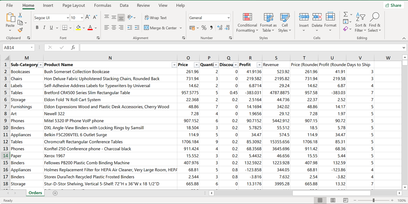Click Merge & Center button
The image size is (408, 204).
161,28
